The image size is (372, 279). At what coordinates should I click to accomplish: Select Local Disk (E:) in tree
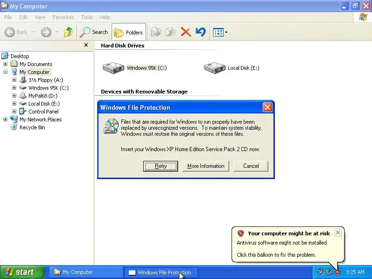[44, 104]
